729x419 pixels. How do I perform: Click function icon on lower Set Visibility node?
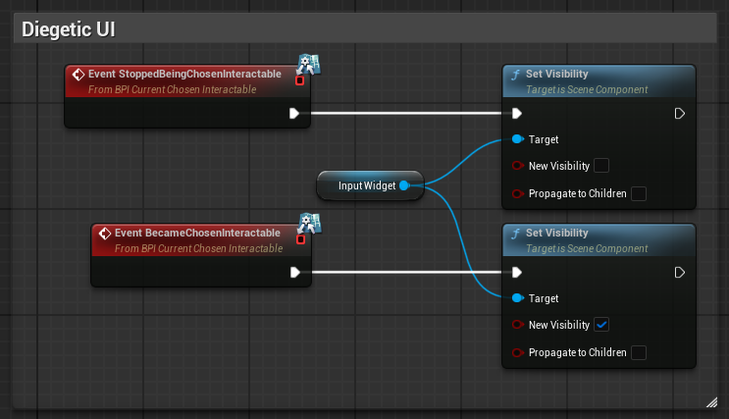(516, 234)
